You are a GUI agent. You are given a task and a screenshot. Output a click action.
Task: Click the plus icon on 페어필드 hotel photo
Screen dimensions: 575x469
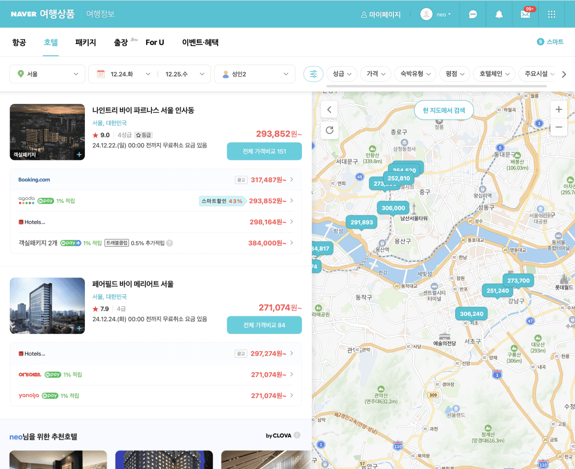click(x=79, y=328)
